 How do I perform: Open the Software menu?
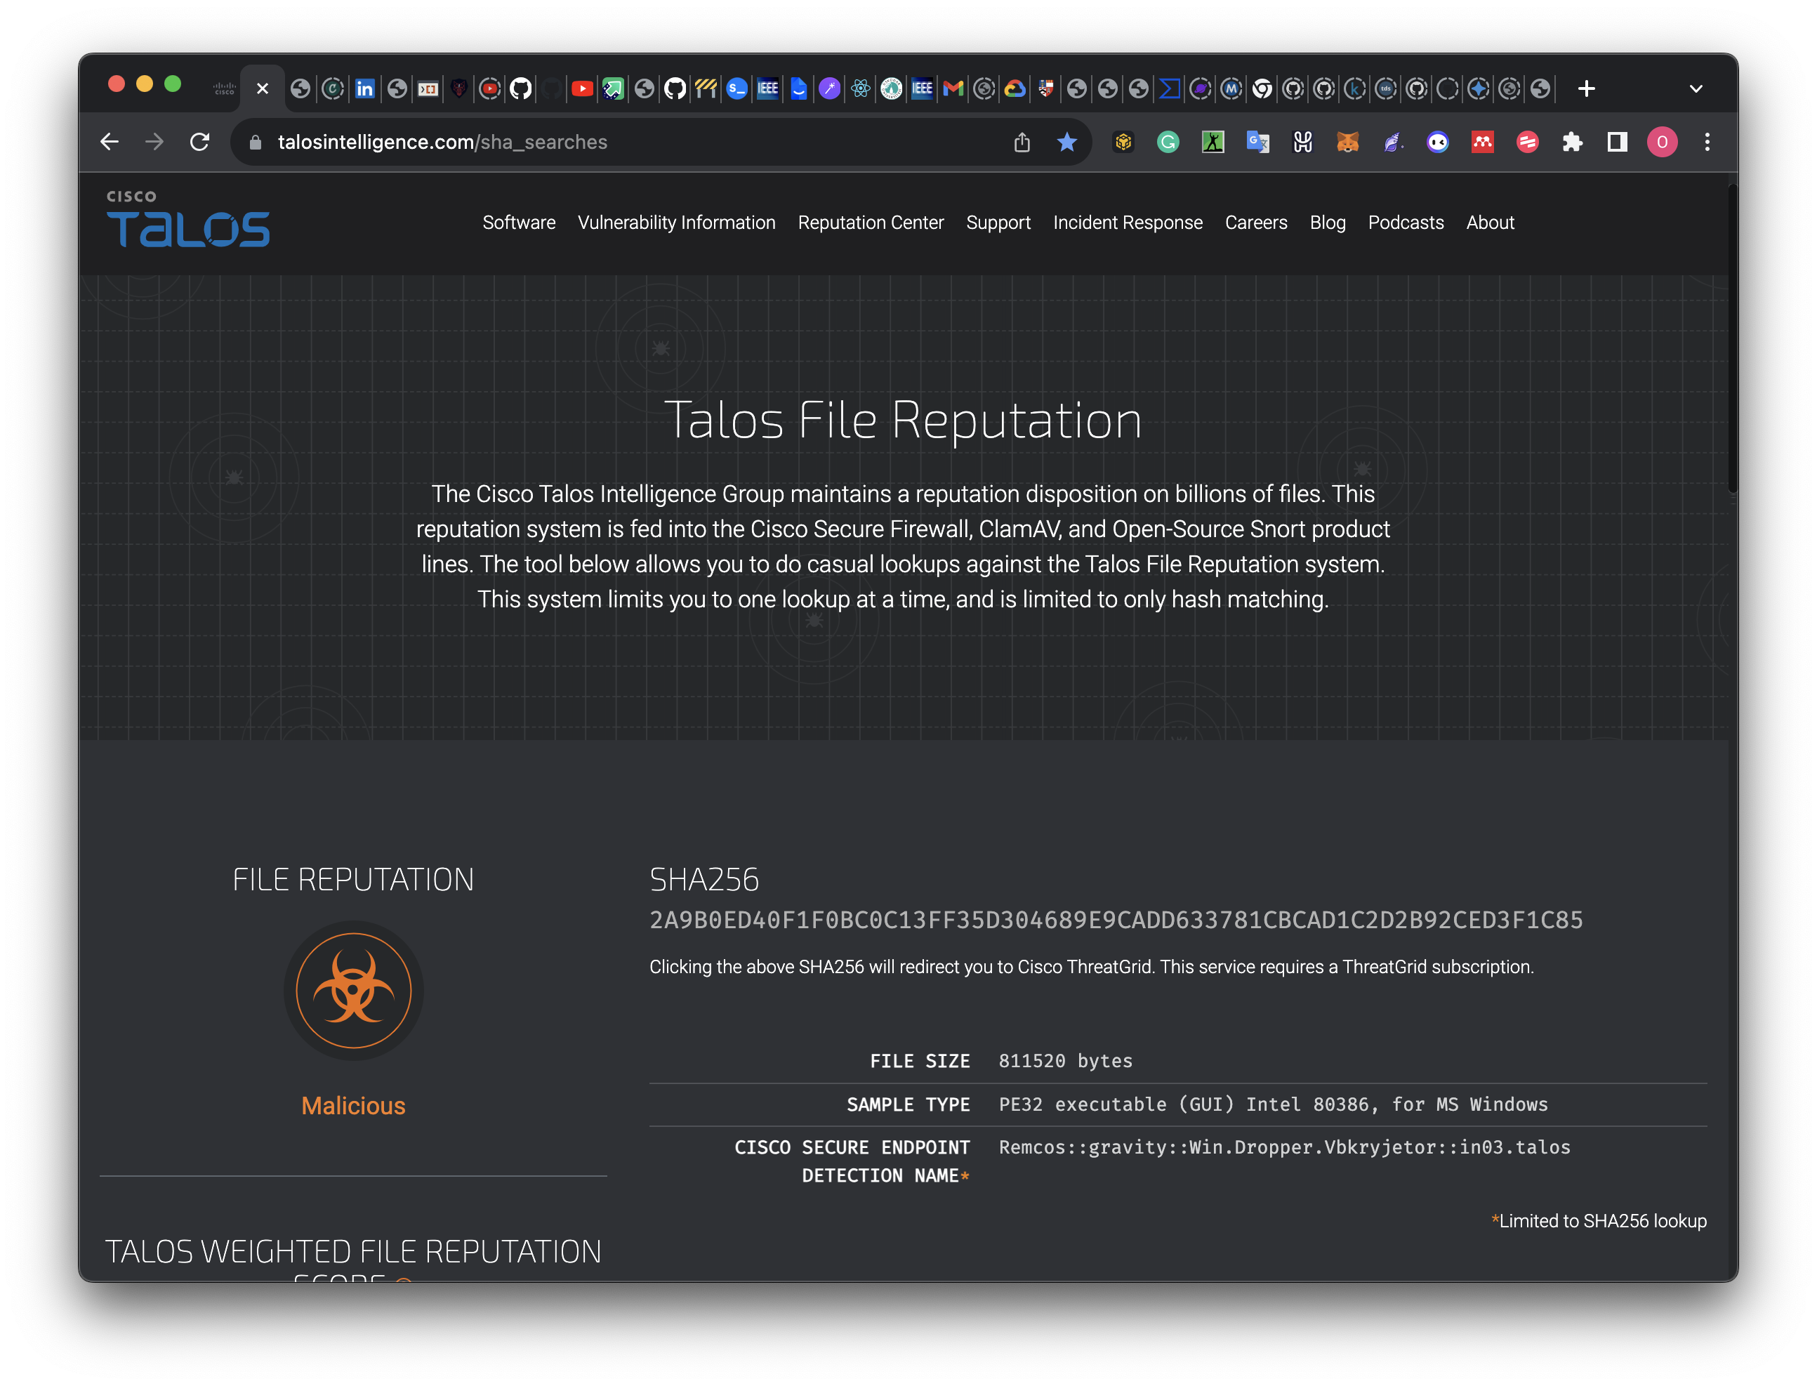[519, 223]
